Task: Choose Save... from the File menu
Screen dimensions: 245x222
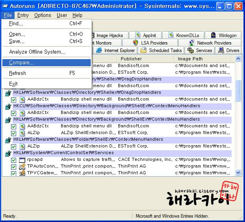Action: click(x=47, y=41)
